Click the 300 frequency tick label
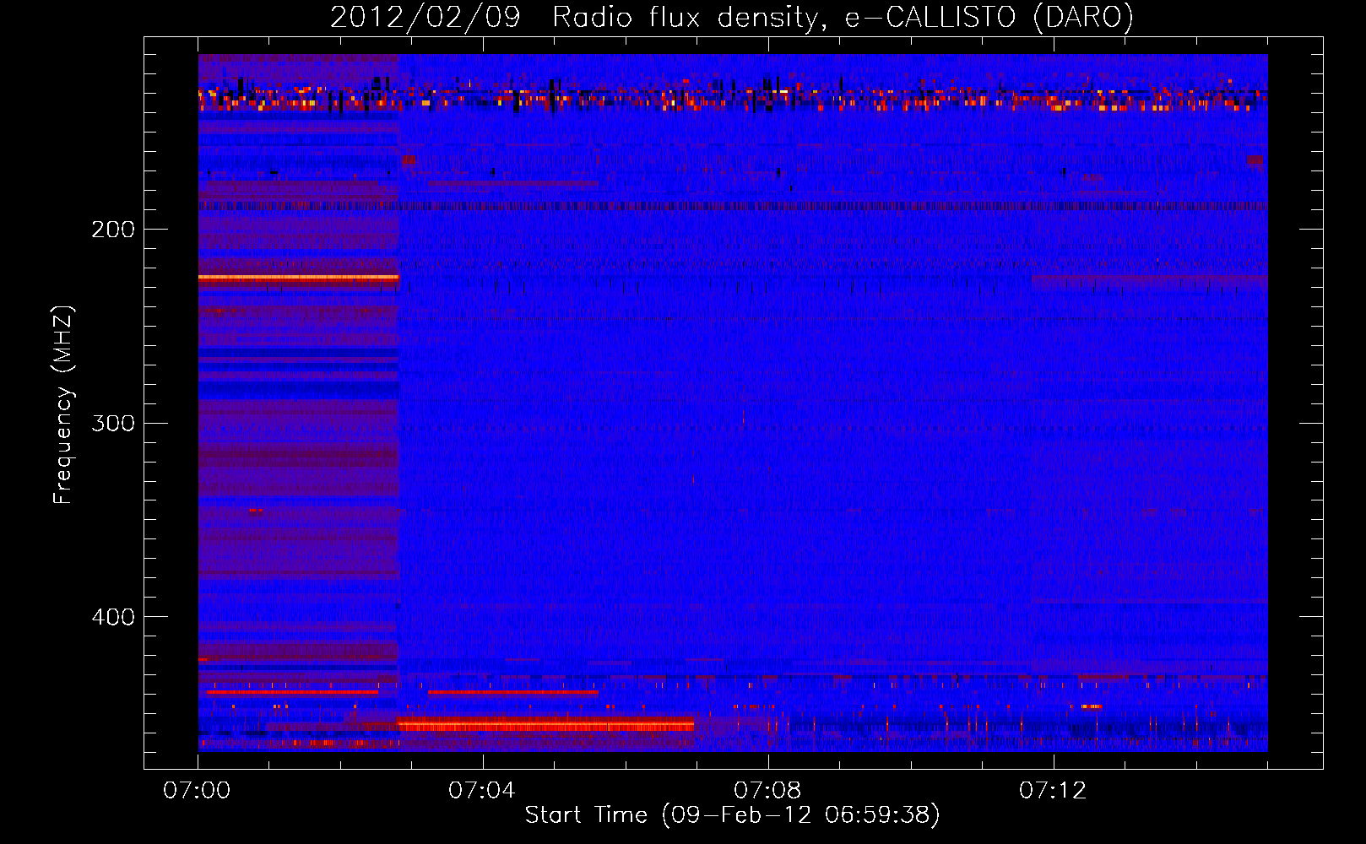 click(113, 423)
